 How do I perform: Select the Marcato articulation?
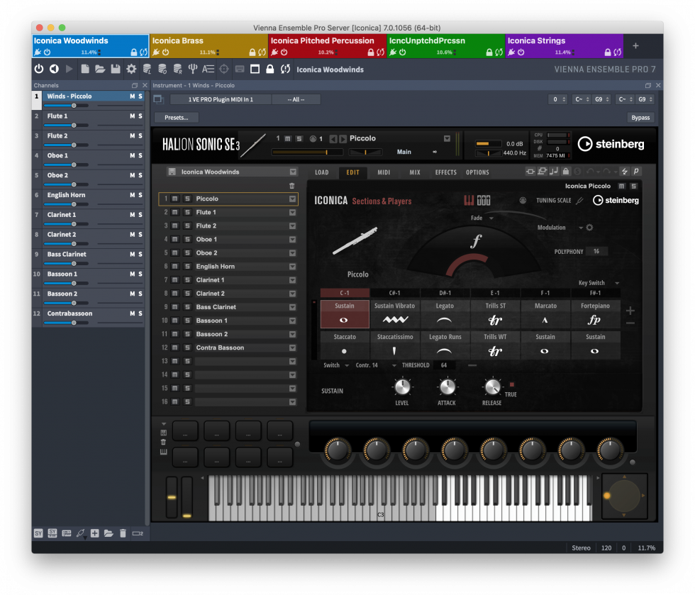coord(545,314)
